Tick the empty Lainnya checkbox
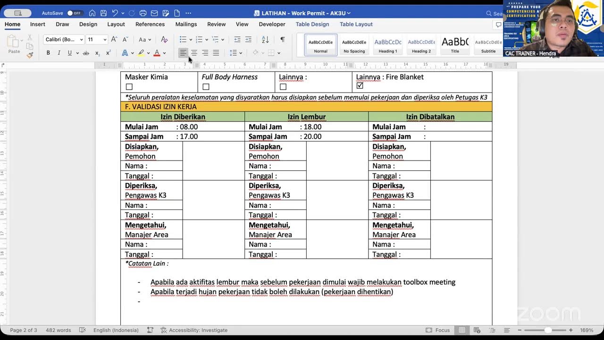604x340 pixels. point(283,87)
